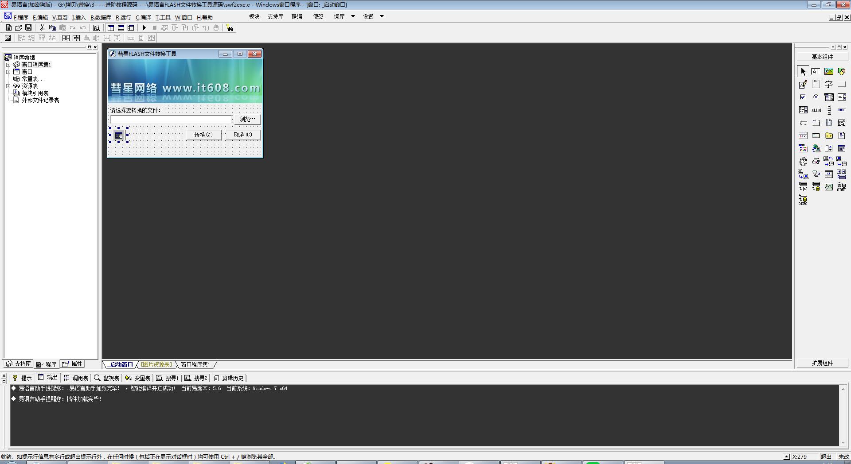Image resolution: width=851 pixels, height=464 pixels.
Task: Select 外部文件记录表 in the tree
Action: coord(40,100)
